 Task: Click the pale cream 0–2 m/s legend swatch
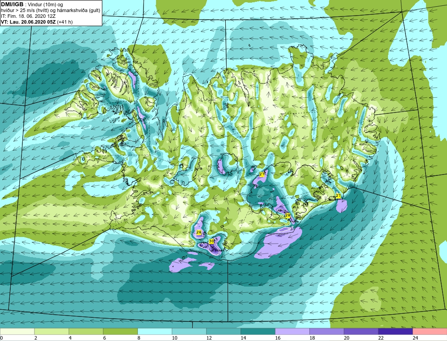(x=17, y=331)
